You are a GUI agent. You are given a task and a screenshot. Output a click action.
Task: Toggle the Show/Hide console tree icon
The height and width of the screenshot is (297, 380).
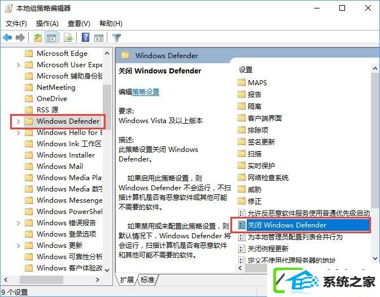click(51, 38)
